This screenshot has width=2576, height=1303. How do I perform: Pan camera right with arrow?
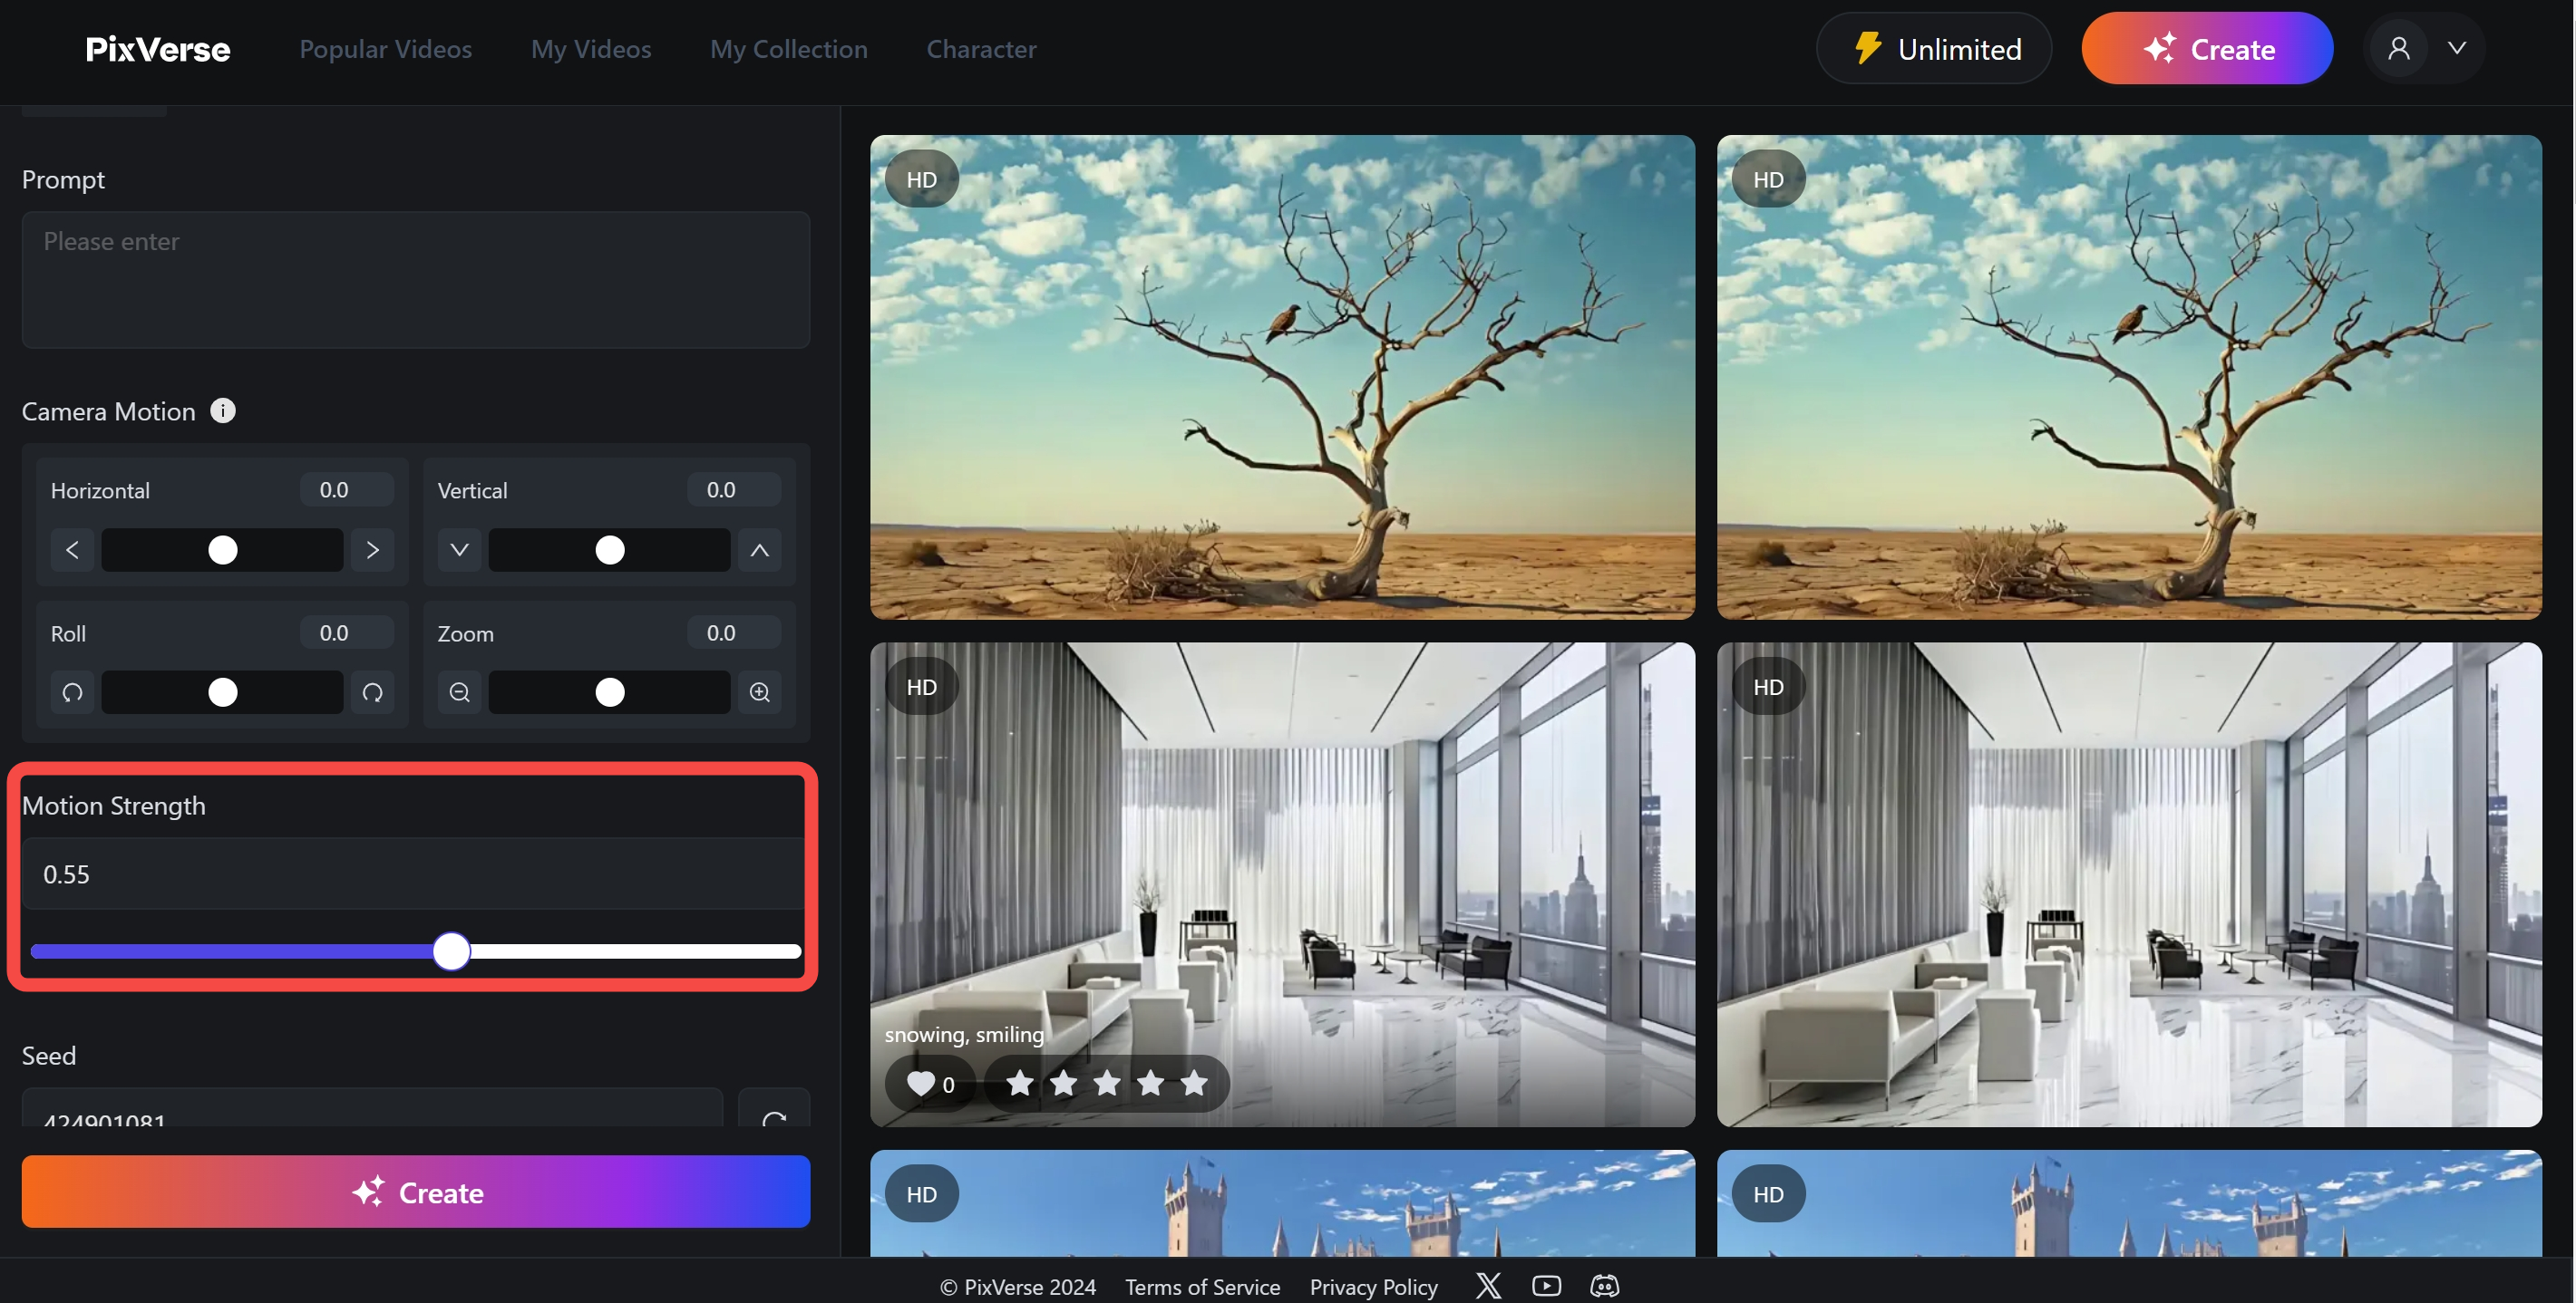click(372, 550)
